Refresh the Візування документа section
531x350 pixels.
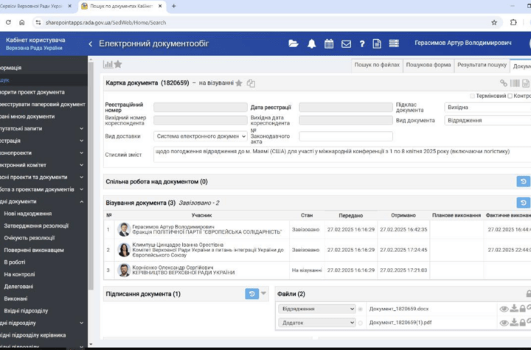(523, 203)
